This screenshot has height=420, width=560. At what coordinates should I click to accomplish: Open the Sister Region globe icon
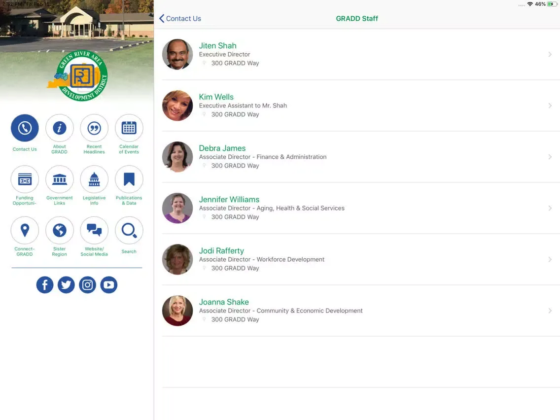pos(59,230)
